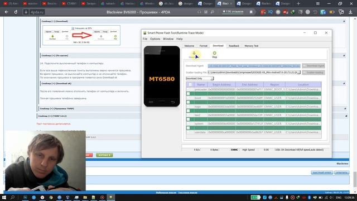Viewport: 357px width, 201px height.
Task: Click the Region column header
Action: tap(274, 84)
